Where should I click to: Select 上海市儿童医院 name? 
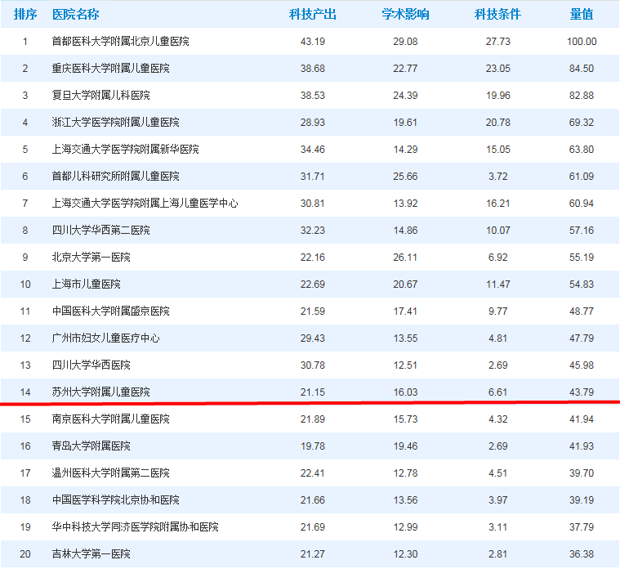click(87, 284)
